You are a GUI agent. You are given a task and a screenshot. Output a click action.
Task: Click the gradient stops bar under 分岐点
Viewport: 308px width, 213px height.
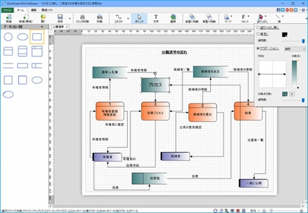click(294, 74)
